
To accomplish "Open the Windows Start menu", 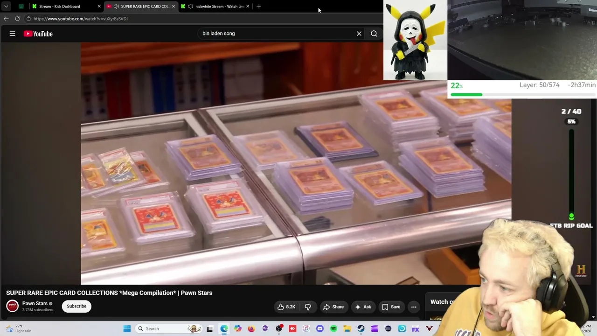I will (x=127, y=329).
